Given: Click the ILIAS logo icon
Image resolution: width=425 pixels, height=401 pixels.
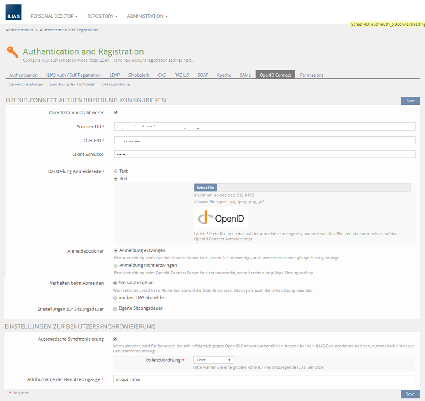Looking at the screenshot, I should 13,16.
